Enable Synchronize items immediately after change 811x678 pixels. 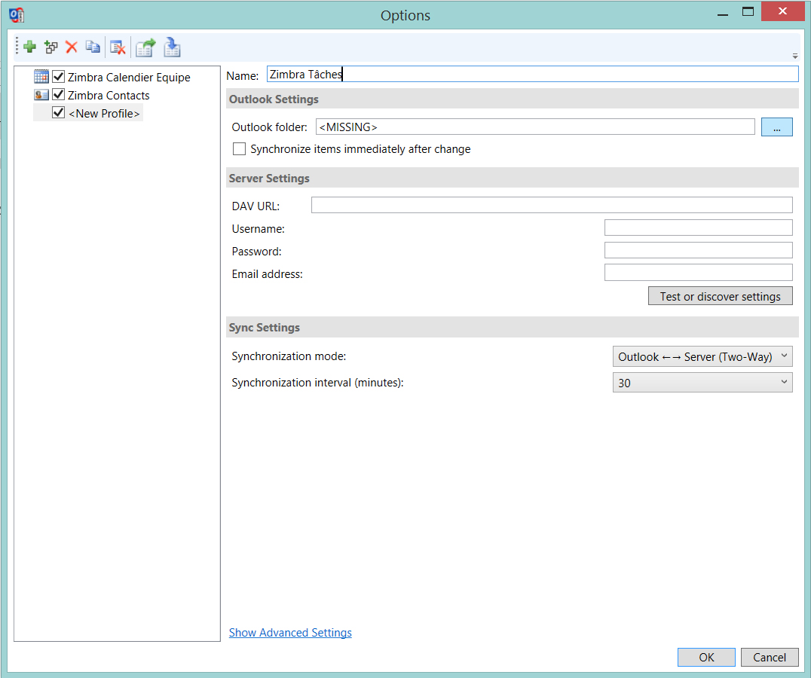point(239,149)
